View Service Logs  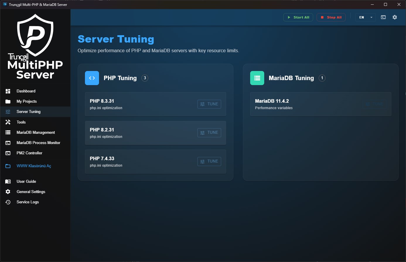point(35,202)
